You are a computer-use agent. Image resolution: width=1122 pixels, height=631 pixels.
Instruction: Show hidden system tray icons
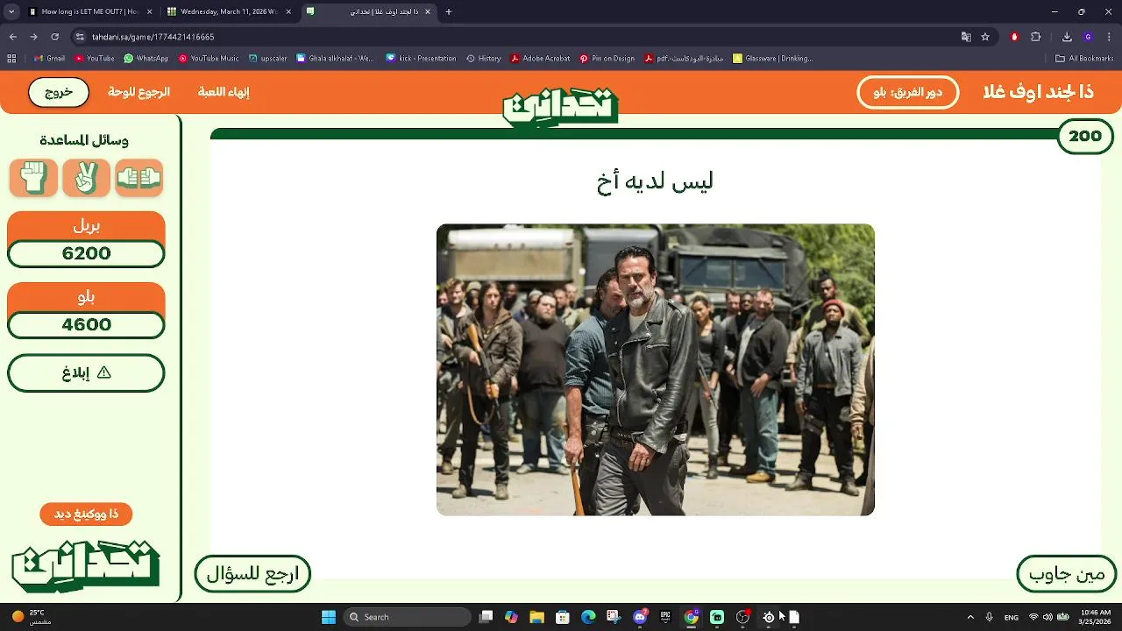tap(970, 617)
